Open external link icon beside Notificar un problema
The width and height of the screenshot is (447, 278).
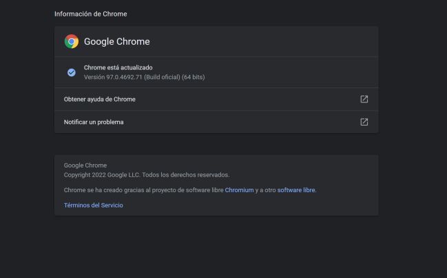tap(364, 122)
